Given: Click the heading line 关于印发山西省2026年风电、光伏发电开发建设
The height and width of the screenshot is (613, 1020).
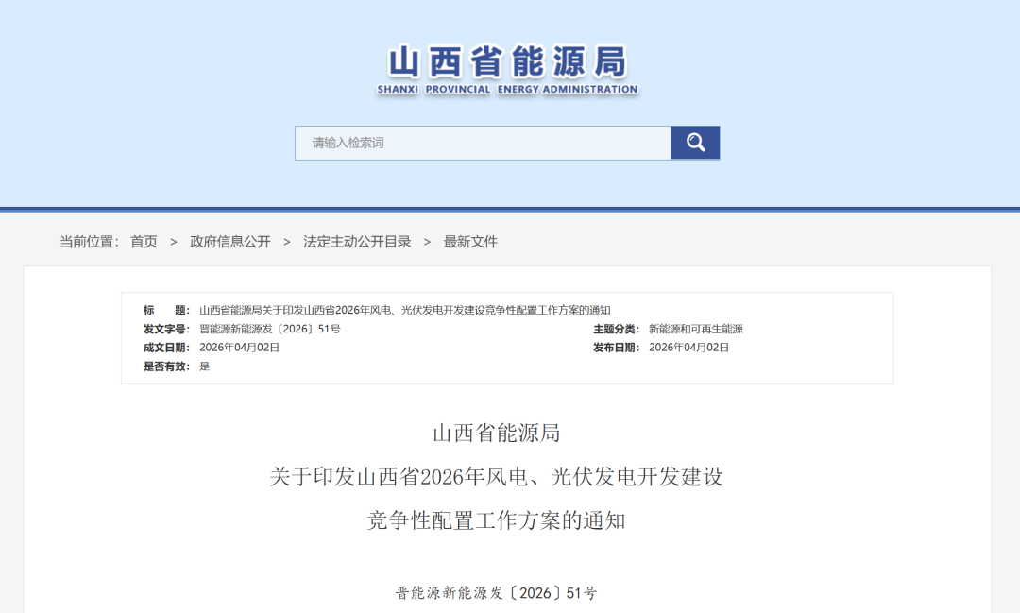Looking at the screenshot, I should (497, 477).
